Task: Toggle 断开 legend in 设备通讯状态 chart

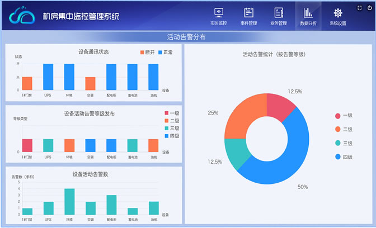Action: pos(148,52)
